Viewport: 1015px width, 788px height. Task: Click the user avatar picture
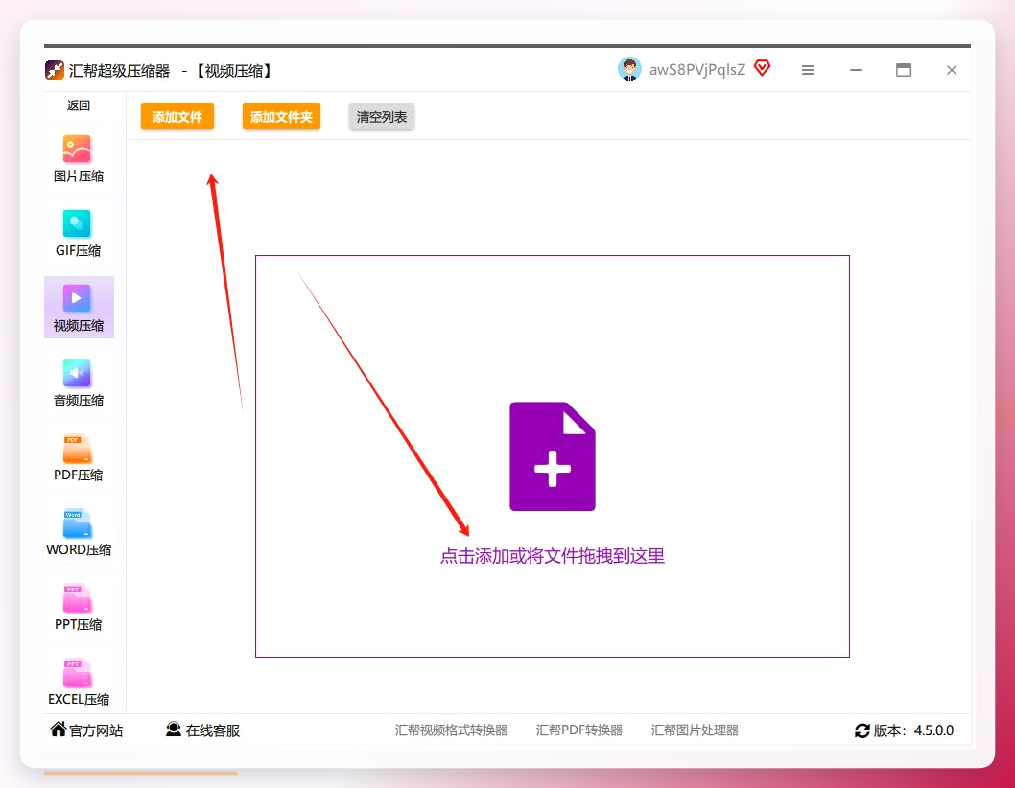pos(629,69)
